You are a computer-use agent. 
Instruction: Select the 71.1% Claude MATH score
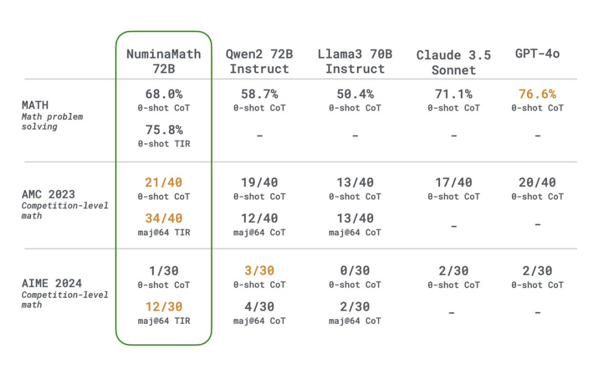coord(454,94)
